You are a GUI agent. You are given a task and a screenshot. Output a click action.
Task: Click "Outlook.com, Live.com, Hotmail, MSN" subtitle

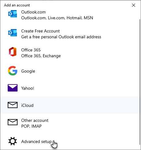57,18
